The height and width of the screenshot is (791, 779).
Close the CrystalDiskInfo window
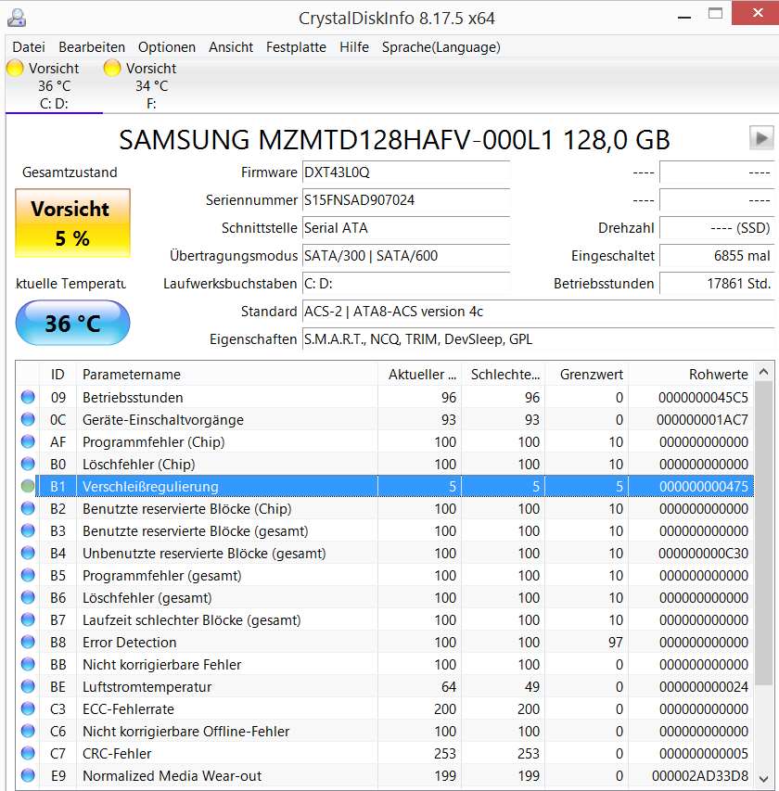[x=757, y=13]
